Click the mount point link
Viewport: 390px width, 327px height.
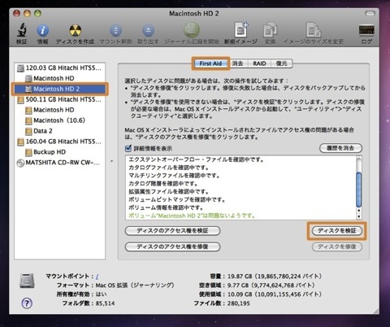[97, 277]
